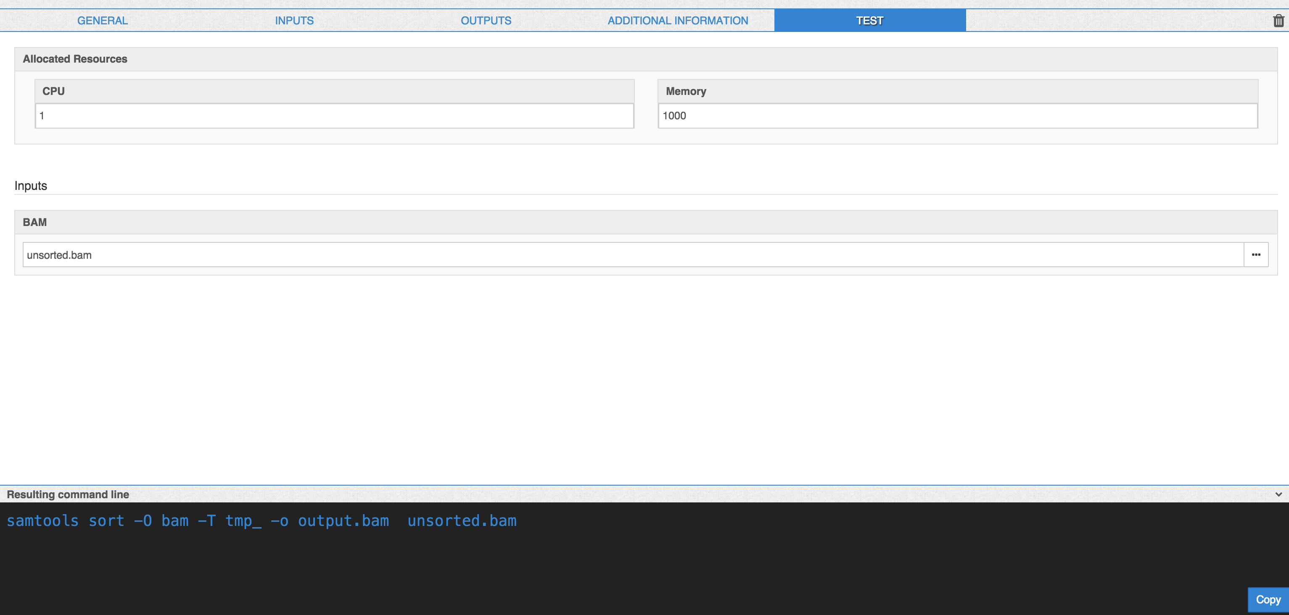Edit the unsorted.bam BAM input field
Screen dimensions: 1289x615
634,255
